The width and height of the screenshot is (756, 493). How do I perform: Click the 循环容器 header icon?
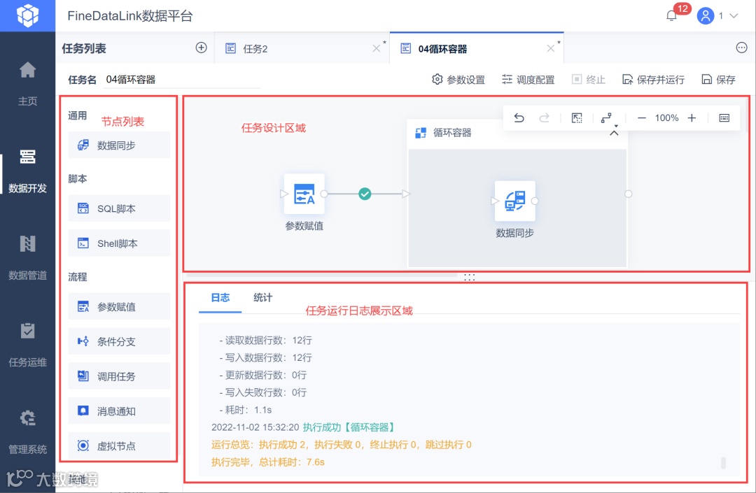(x=421, y=132)
